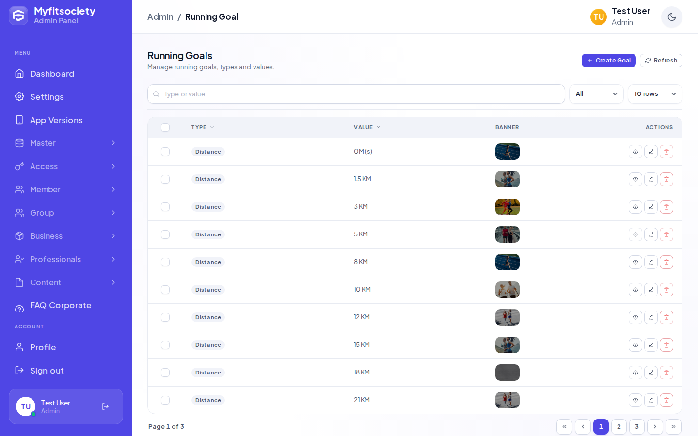Select the checkbox for the 10 KM row
The width and height of the screenshot is (698, 436).
pos(165,290)
